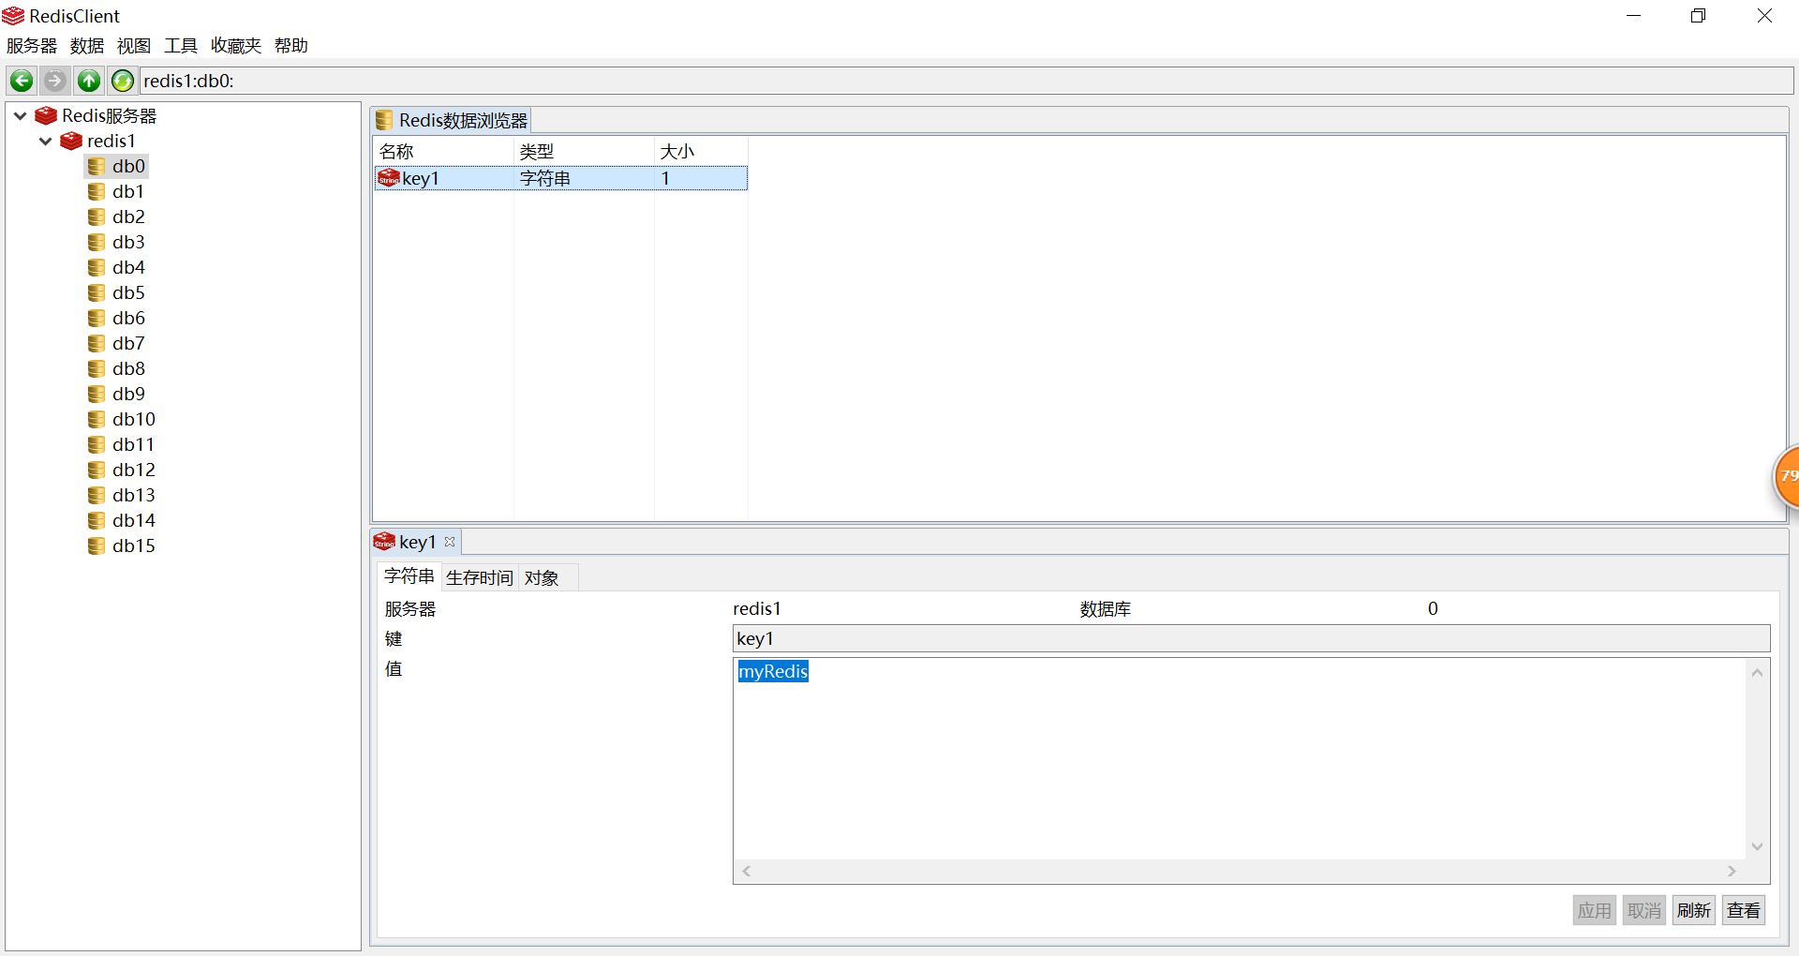Click the db2 database icon
This screenshot has height=956, width=1799.
tap(97, 217)
